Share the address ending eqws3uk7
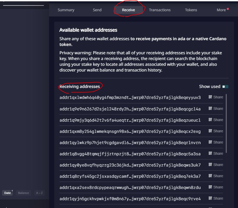 tap(218, 165)
